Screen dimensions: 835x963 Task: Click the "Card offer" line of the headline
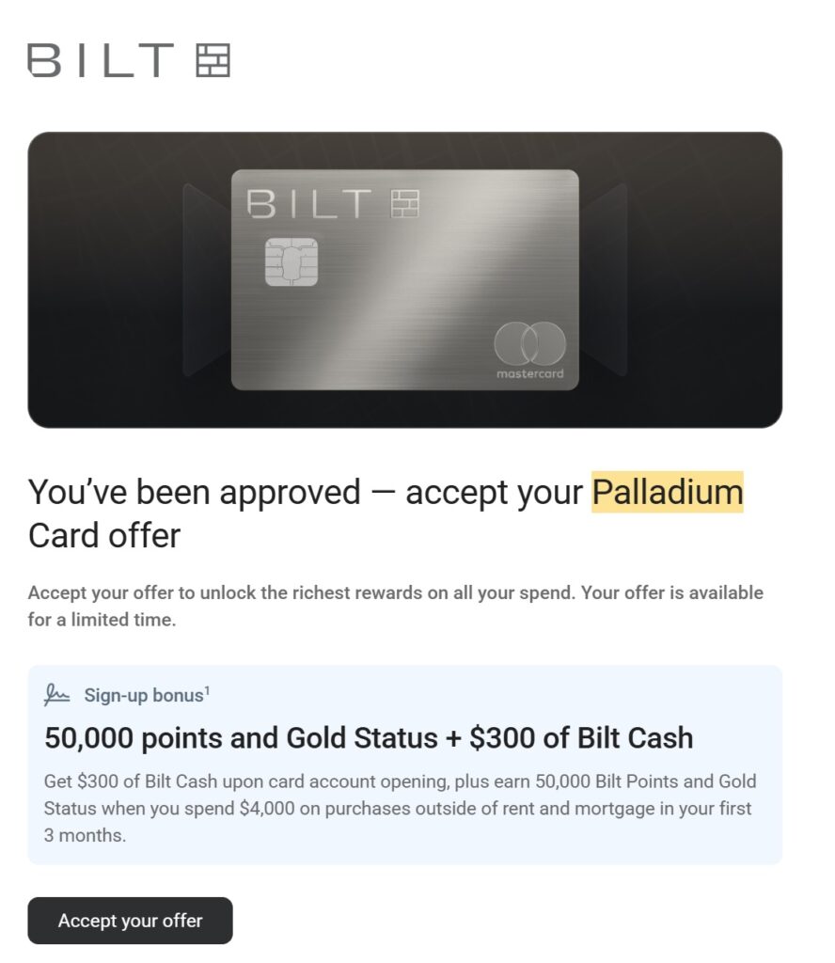(x=104, y=536)
